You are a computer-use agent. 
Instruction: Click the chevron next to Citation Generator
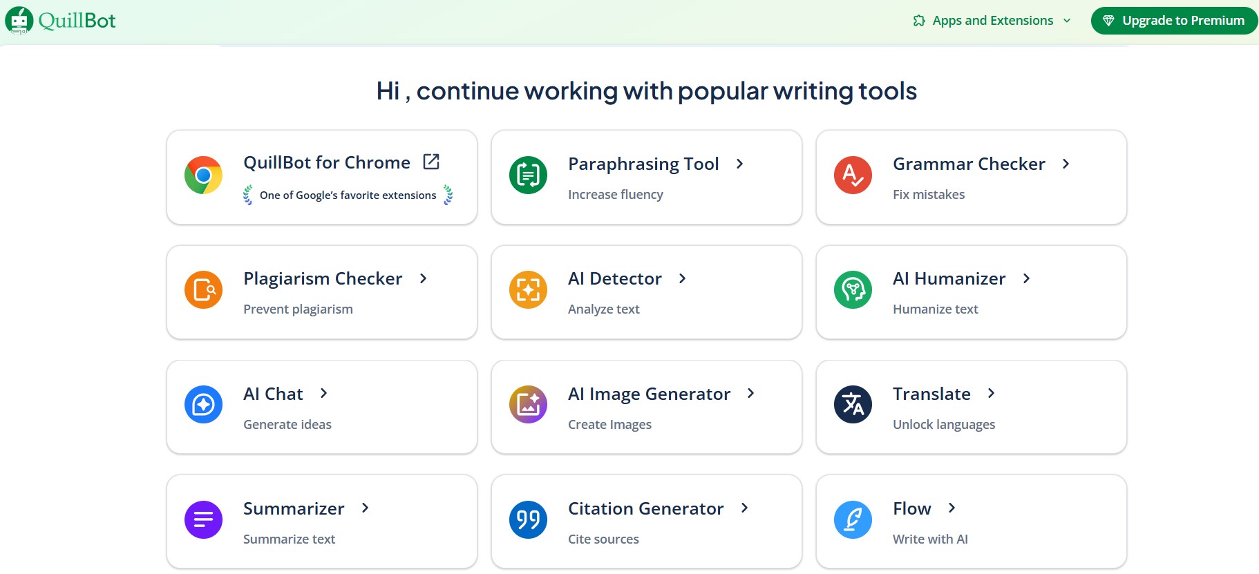pyautogui.click(x=744, y=508)
